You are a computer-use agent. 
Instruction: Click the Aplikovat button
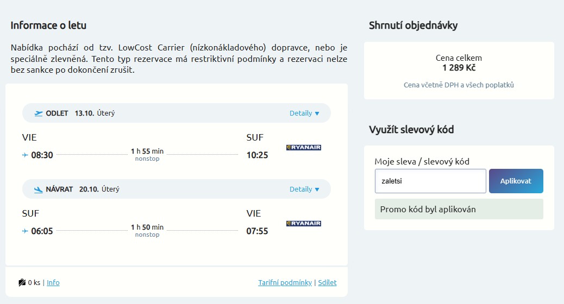516,181
